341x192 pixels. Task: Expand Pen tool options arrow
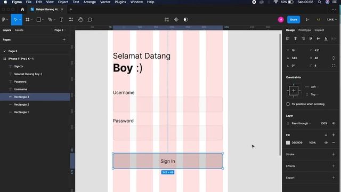[x=54, y=20]
